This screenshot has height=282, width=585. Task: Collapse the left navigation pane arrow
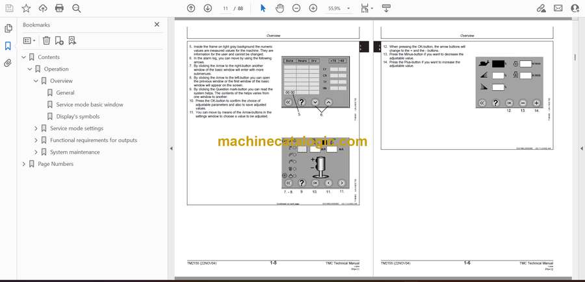(x=171, y=148)
